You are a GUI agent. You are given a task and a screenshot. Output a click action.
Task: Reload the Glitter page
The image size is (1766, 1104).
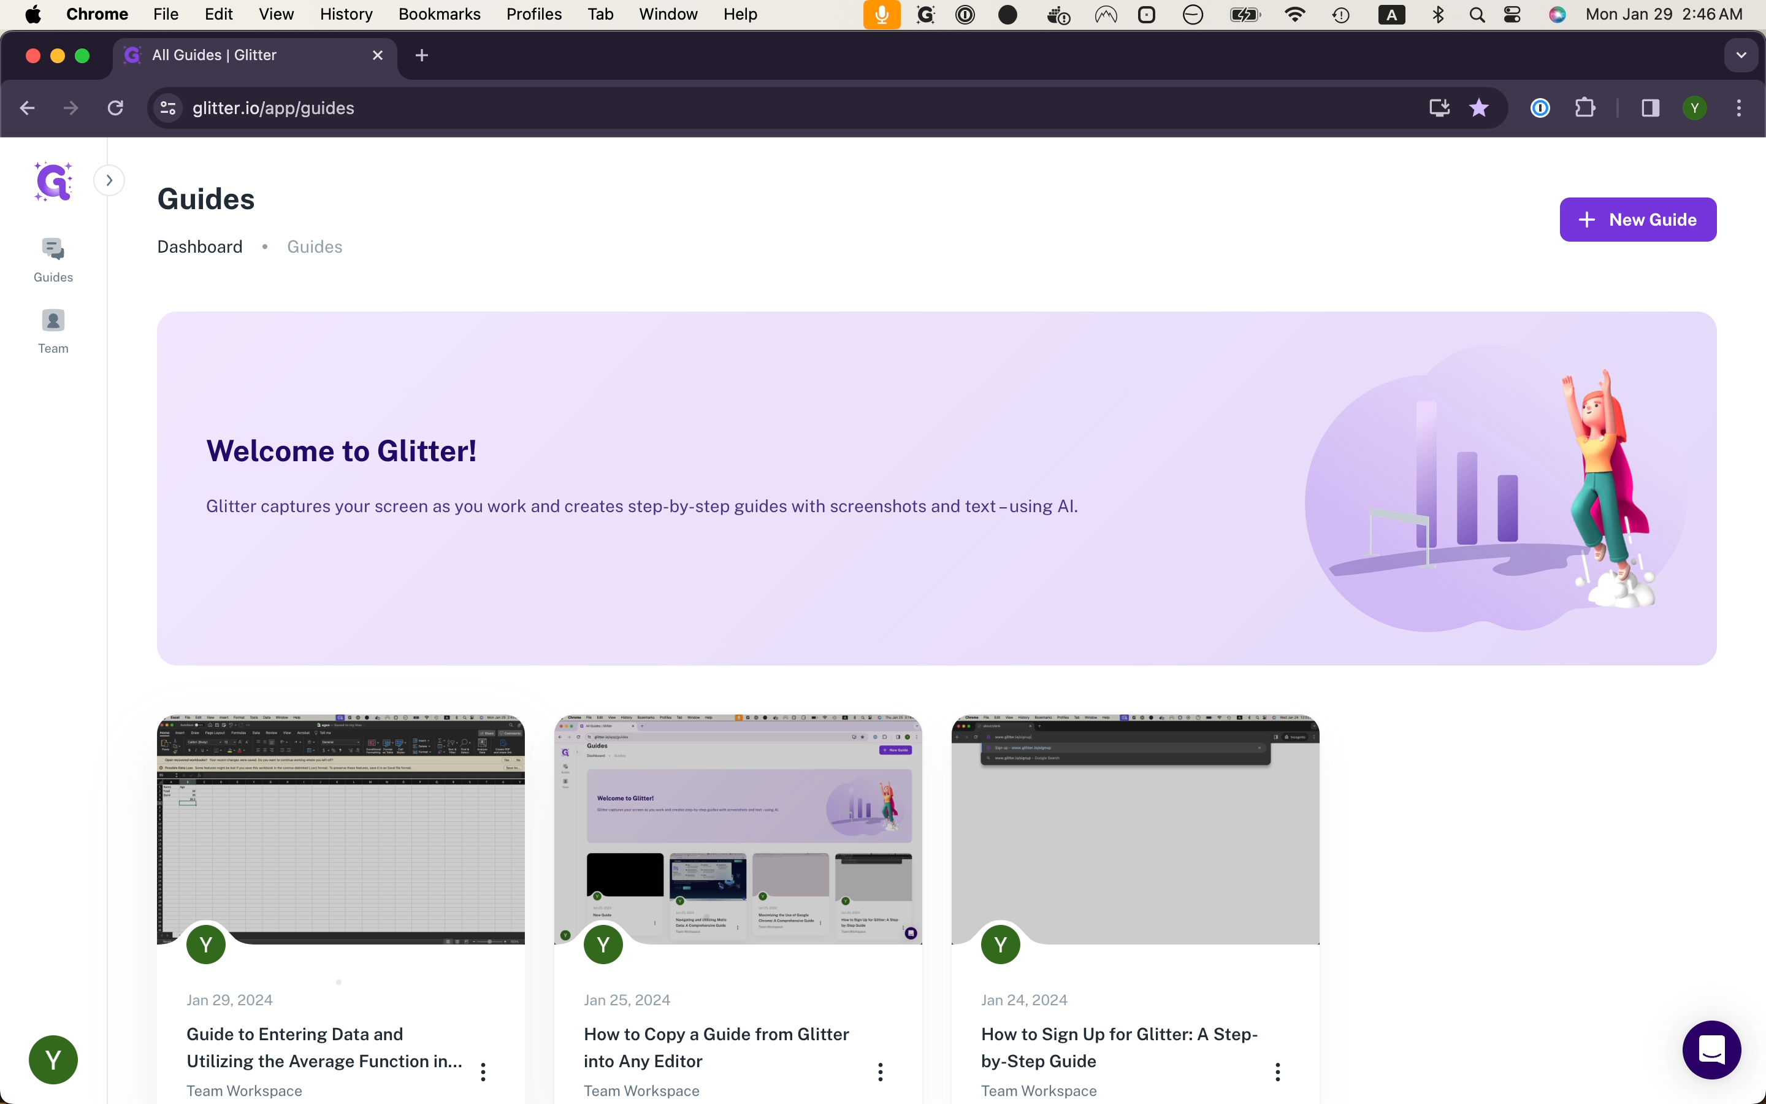[115, 108]
